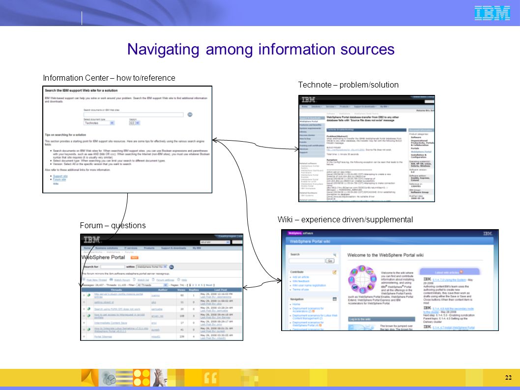Open Business solutions in Forum nav bar
The height and width of the screenshot is (390, 520).
click(107, 248)
